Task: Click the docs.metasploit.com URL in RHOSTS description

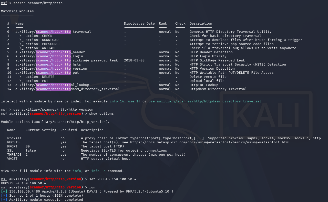Action: (210, 142)
